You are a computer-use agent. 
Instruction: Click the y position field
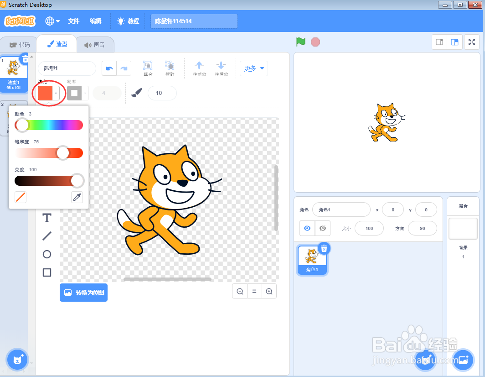coord(426,209)
